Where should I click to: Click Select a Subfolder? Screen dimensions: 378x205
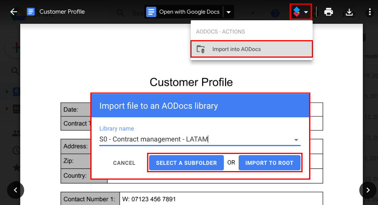(x=186, y=163)
